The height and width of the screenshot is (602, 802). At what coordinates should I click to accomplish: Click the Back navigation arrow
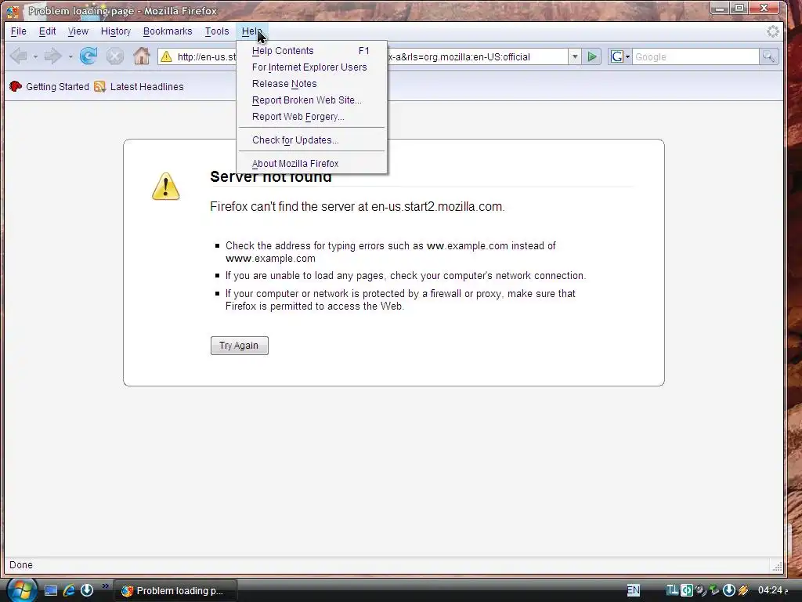[19, 56]
